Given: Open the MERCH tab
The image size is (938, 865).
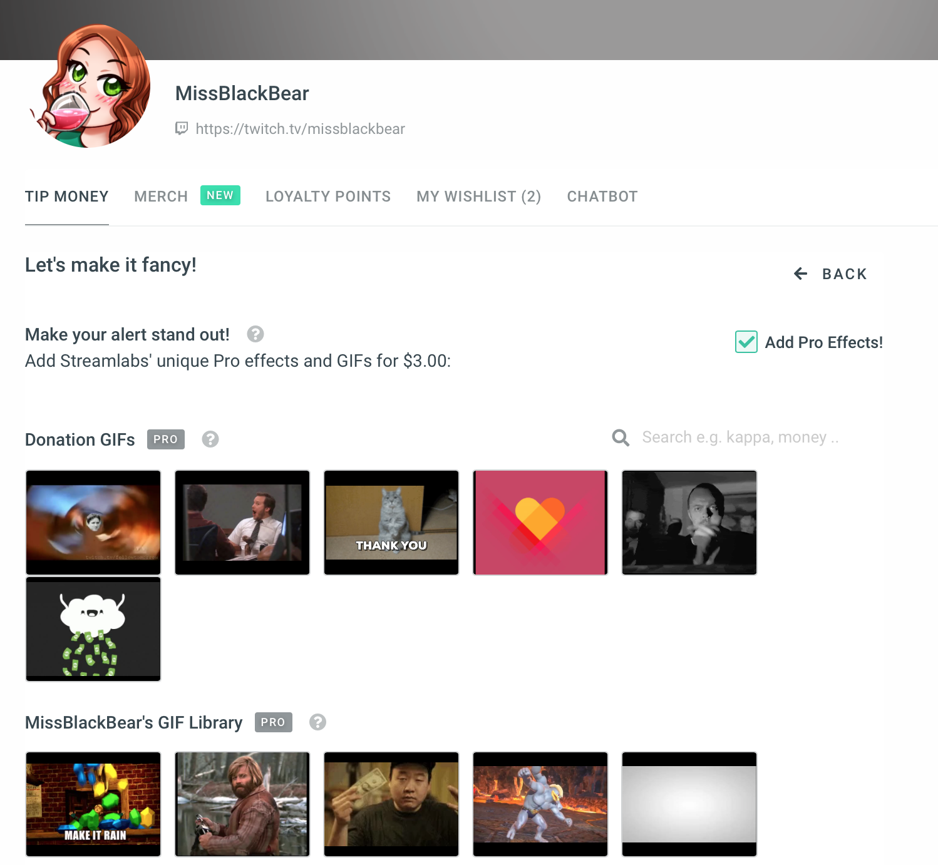Looking at the screenshot, I should tap(161, 197).
